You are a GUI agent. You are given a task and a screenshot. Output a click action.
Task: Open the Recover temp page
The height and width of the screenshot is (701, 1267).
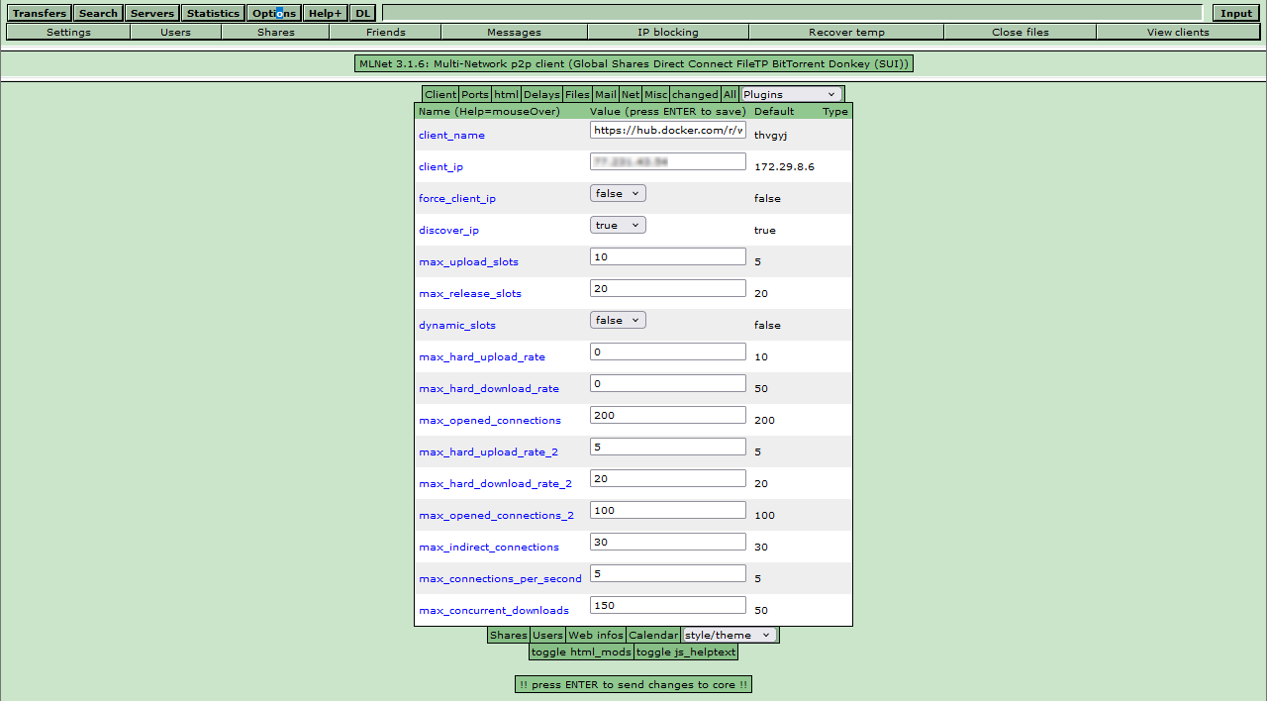pos(845,33)
